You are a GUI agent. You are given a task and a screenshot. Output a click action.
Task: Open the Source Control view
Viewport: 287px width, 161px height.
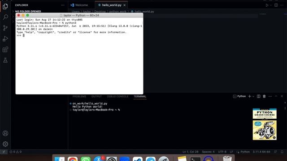[5, 28]
